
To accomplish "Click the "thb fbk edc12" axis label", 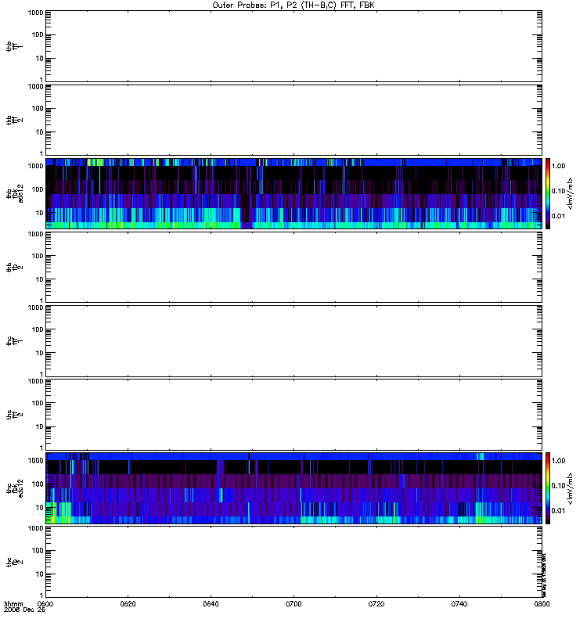I will [14, 193].
